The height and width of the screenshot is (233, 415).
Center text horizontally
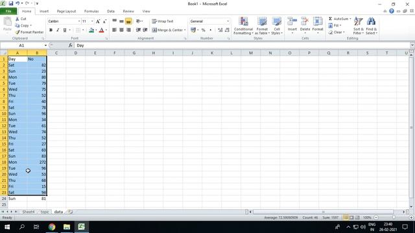tap(121, 30)
